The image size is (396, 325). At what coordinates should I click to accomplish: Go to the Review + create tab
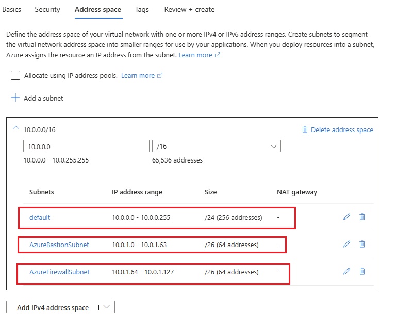pos(189,9)
